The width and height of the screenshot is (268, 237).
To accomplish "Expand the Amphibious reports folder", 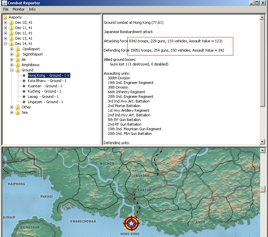I will click(12, 65).
